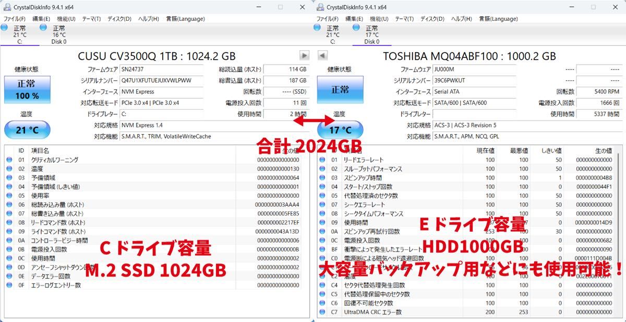This screenshot has width=626, height=322.
Task: Click serial number field Q47U1XFUTUEJUXVWLPWW
Action: [x=162, y=80]
